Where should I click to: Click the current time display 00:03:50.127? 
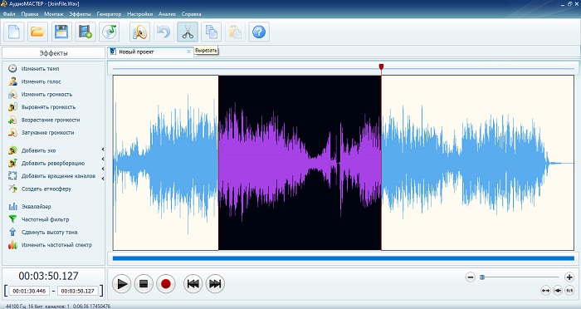[x=48, y=276]
